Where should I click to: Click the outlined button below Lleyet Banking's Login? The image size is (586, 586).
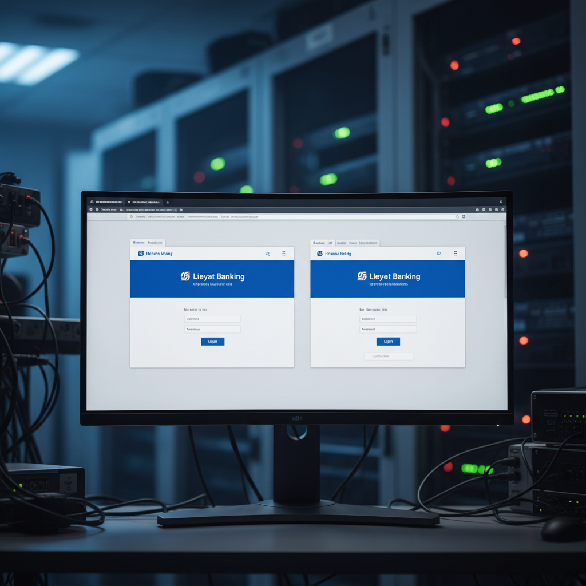click(x=389, y=356)
